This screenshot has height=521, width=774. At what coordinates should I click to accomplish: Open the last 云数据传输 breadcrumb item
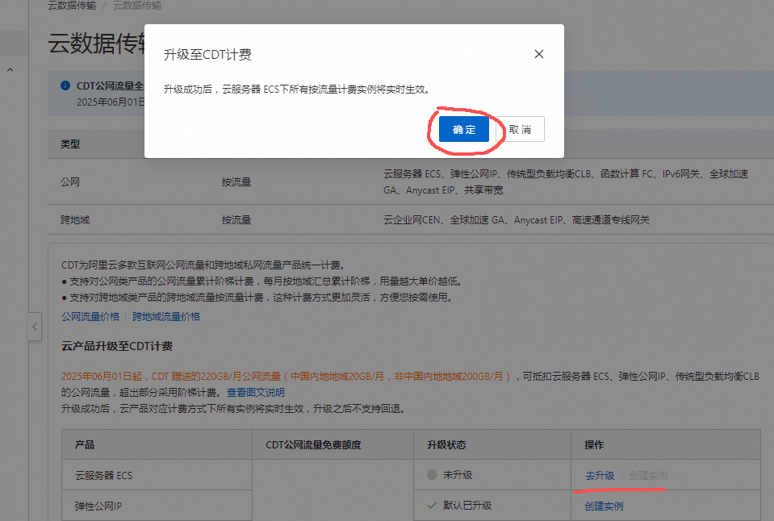tap(136, 6)
